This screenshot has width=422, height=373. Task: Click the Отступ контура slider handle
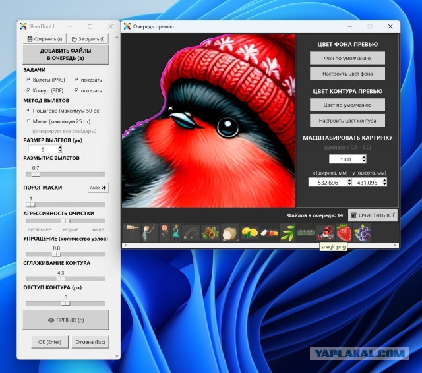click(x=65, y=304)
